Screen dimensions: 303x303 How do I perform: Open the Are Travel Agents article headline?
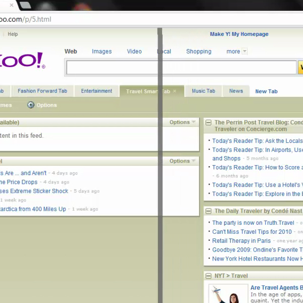pos(277,287)
